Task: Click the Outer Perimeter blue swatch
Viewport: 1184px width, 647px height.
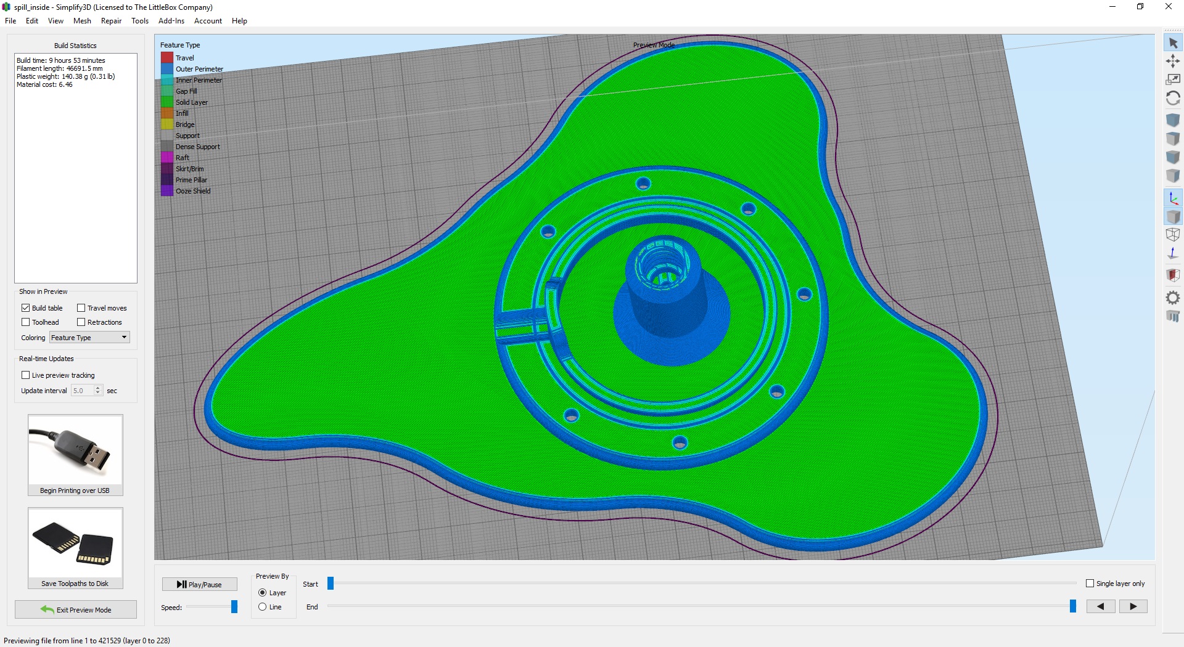Action: click(x=167, y=69)
